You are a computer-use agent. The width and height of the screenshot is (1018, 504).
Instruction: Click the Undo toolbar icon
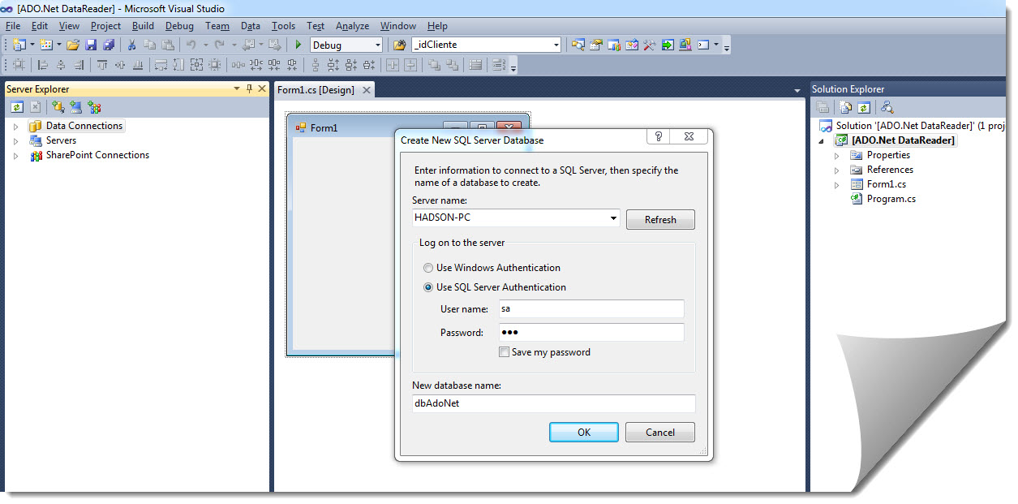pos(191,44)
